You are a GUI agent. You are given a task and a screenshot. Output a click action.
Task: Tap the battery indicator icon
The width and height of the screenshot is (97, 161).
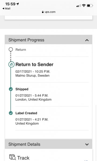[90, 6]
